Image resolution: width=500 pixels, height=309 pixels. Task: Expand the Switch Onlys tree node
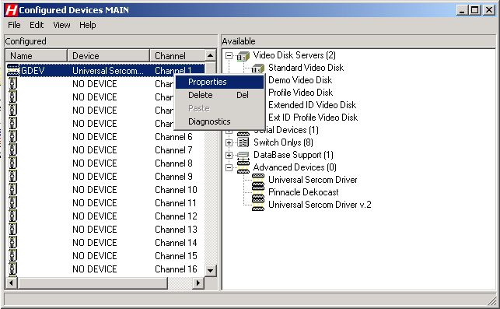tap(229, 142)
